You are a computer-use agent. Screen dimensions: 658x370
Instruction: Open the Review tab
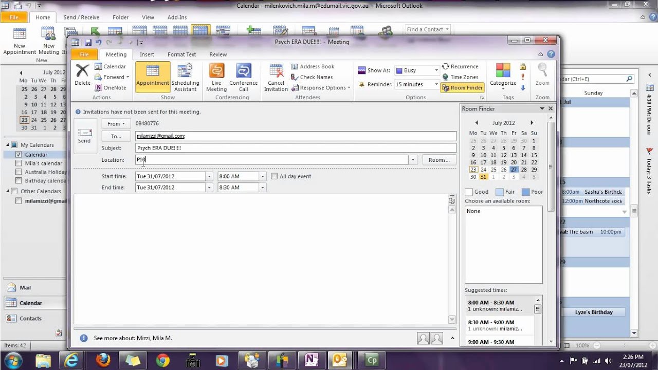click(218, 54)
